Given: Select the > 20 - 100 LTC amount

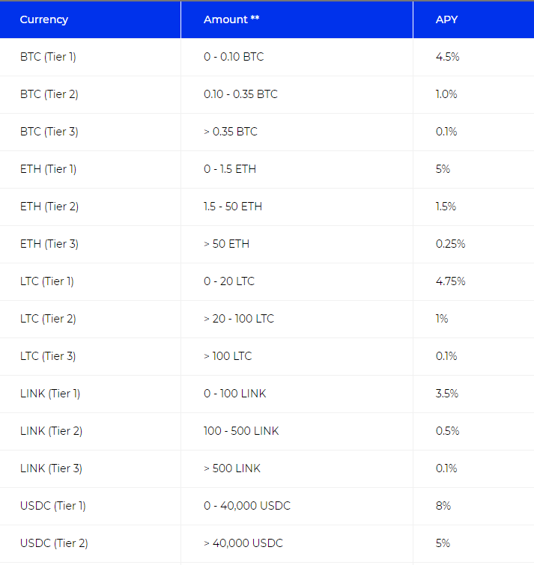Looking at the screenshot, I should click(x=239, y=320).
